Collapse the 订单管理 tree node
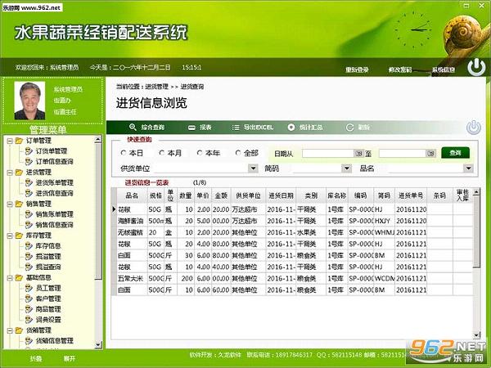The width and height of the screenshot is (491, 368). (10, 141)
